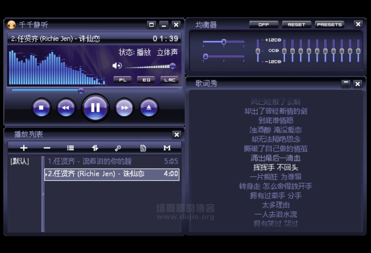The height and width of the screenshot is (253, 371).
Task: Remove tracks with the minus icon
Action: click(x=47, y=148)
